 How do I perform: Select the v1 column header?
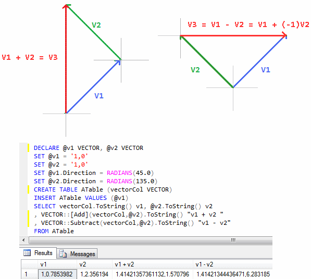57,264
